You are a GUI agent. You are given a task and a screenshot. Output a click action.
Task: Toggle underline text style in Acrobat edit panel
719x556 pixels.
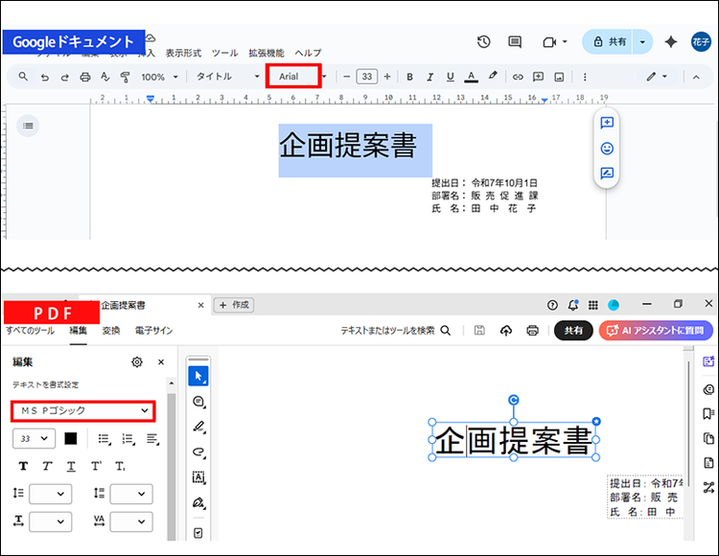pyautogui.click(x=71, y=466)
